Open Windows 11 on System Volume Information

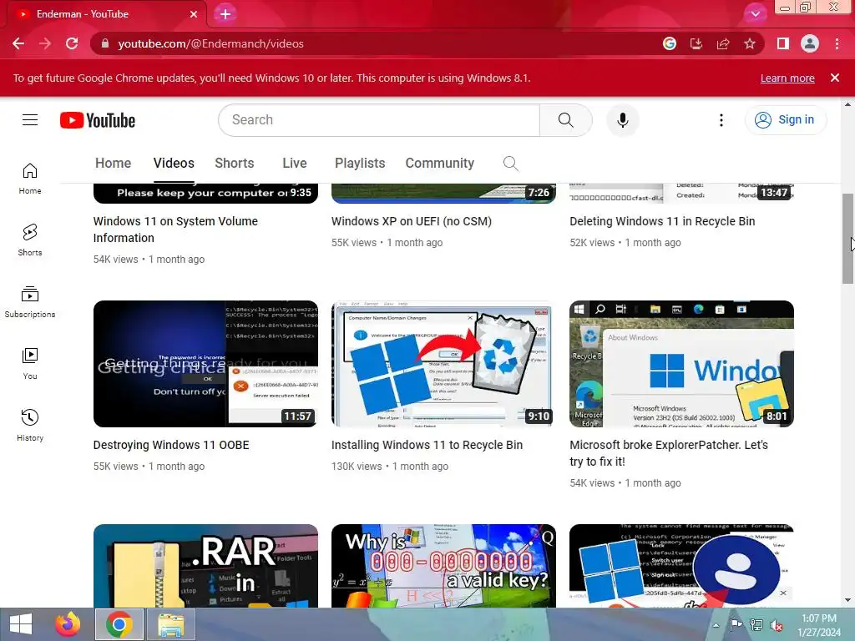click(175, 230)
